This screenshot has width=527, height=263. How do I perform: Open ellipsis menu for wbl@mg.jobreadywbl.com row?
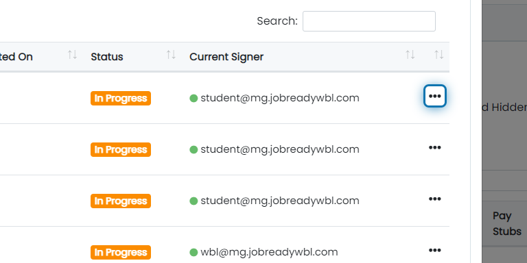tap(434, 250)
